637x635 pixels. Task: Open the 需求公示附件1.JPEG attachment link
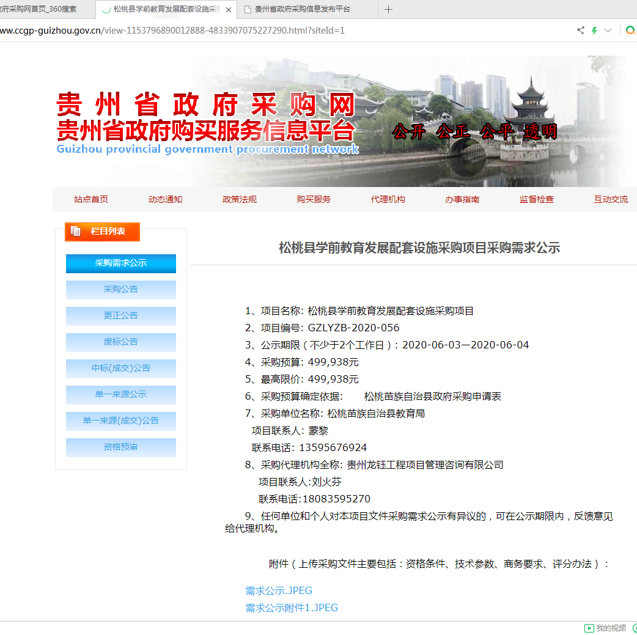[292, 607]
